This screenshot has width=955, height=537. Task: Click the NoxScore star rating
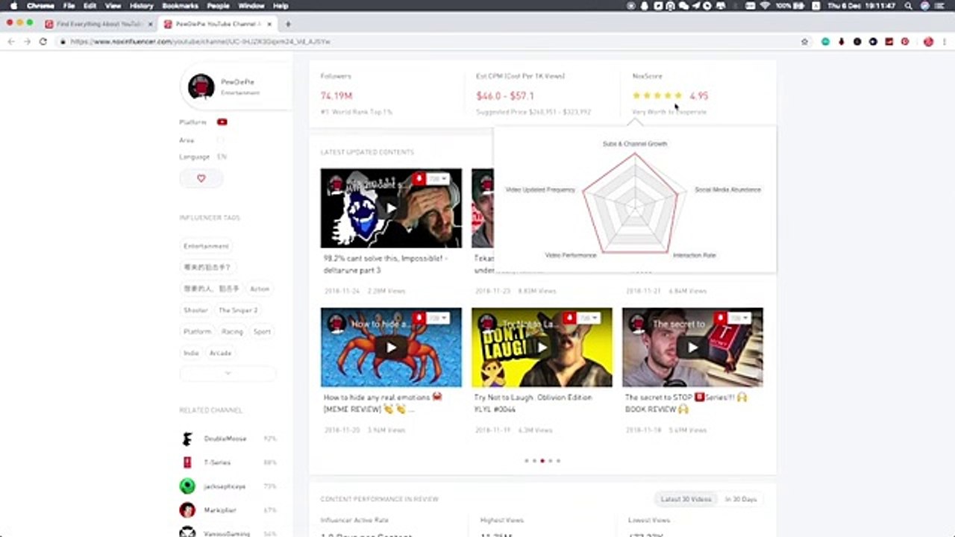coord(657,95)
